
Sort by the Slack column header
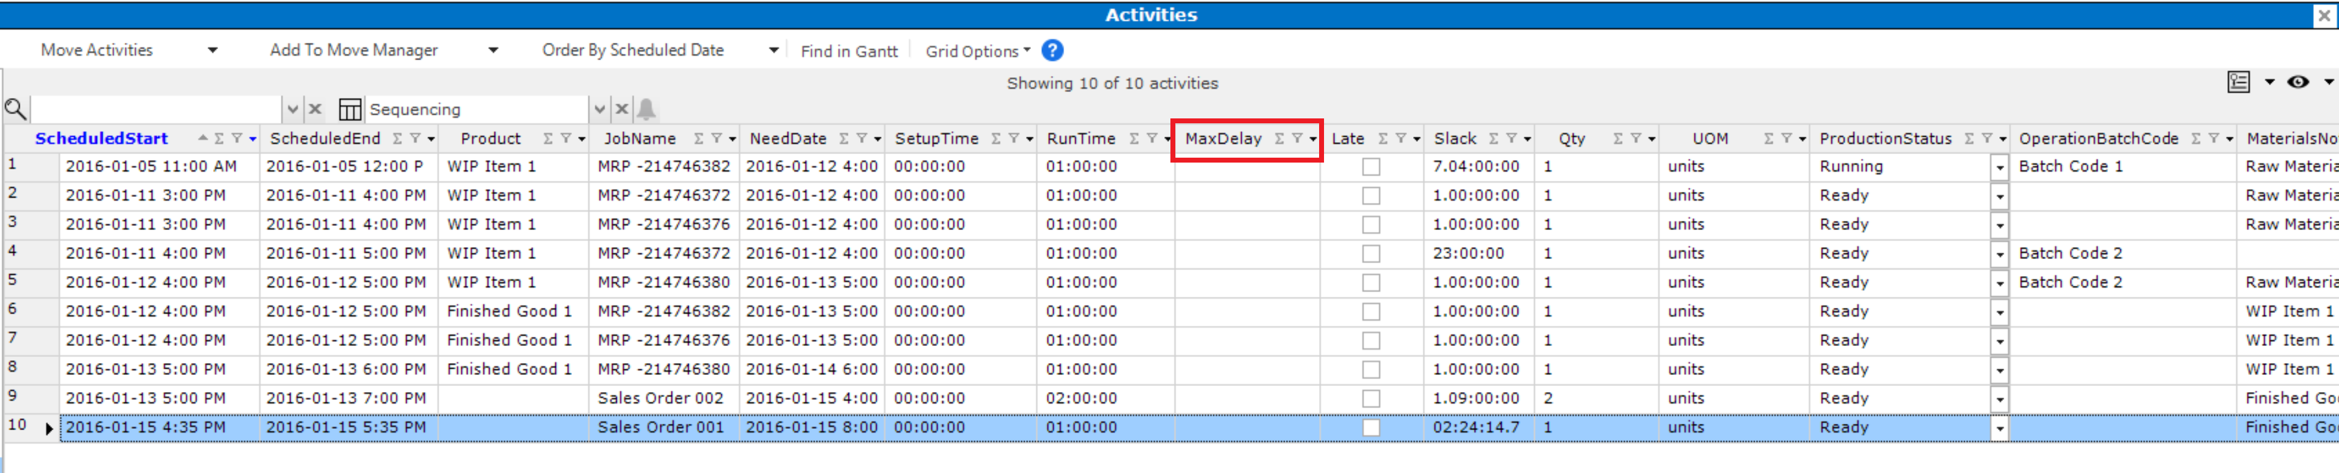click(1456, 139)
